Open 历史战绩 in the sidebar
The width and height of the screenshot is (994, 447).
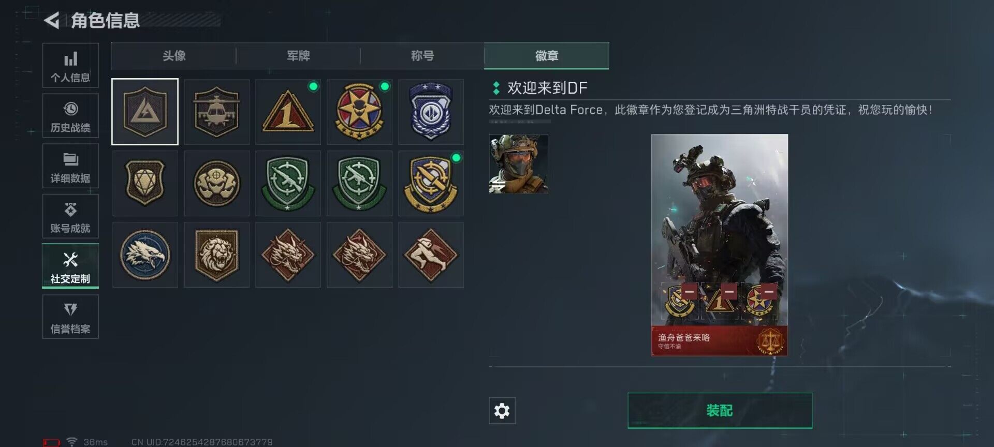coord(70,116)
